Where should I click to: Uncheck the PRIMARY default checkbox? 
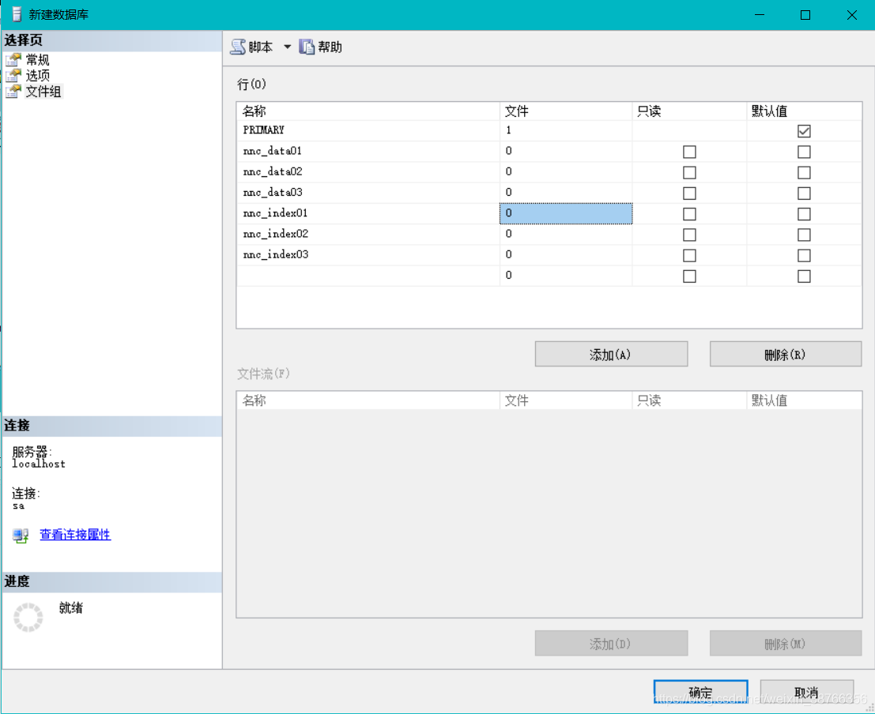tap(804, 131)
